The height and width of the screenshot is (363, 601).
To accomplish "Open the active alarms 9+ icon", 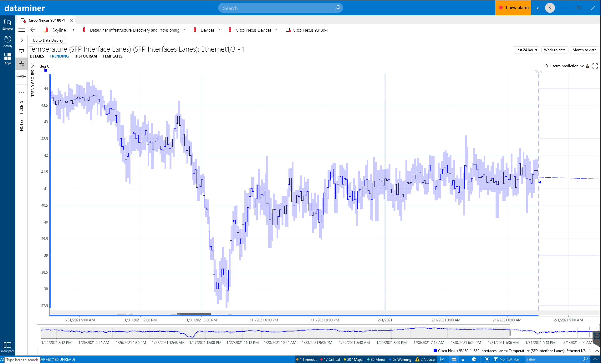I will click(22, 76).
